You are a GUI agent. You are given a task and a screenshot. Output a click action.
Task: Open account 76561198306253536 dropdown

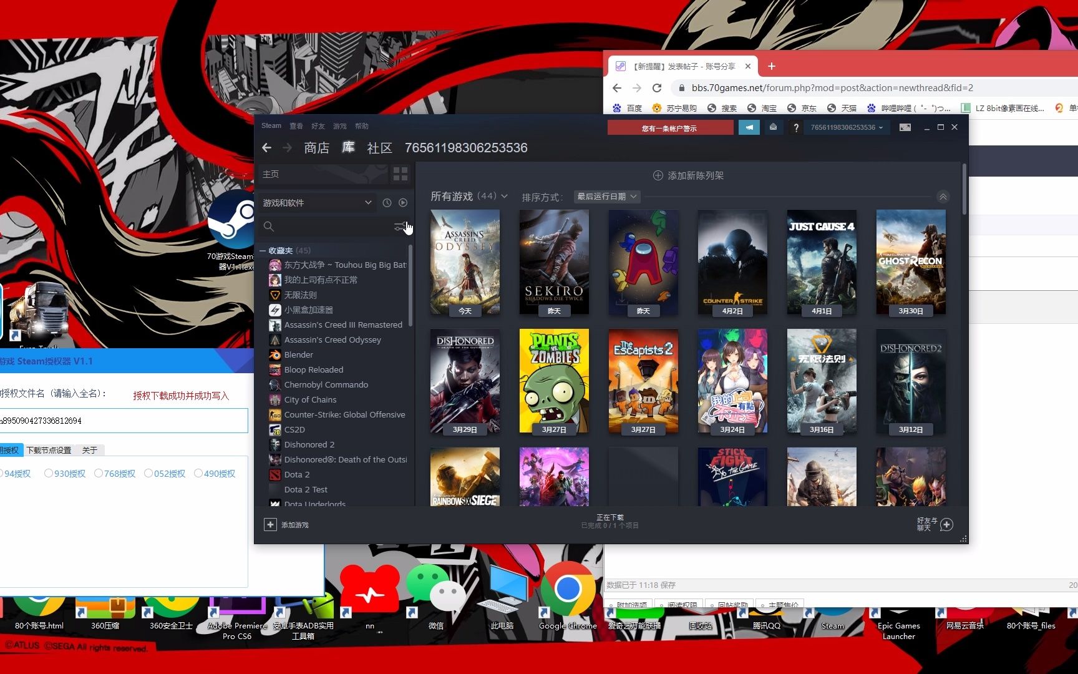pyautogui.click(x=847, y=127)
